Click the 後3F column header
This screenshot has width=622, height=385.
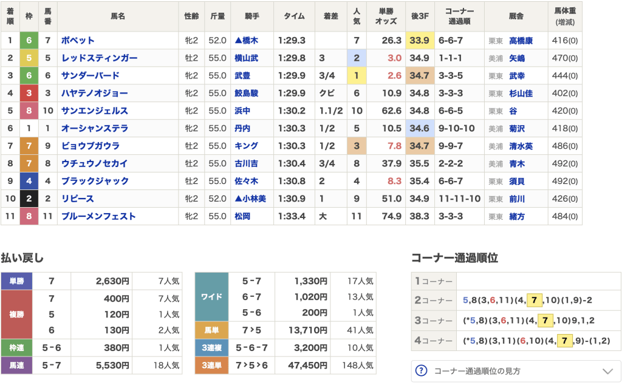coord(420,16)
